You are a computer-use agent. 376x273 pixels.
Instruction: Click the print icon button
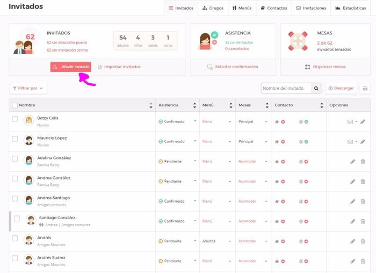tap(365, 89)
